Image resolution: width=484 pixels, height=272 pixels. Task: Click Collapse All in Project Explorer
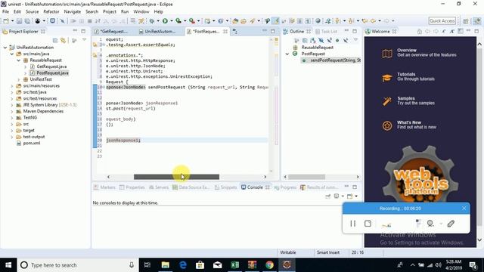[x=55, y=40]
